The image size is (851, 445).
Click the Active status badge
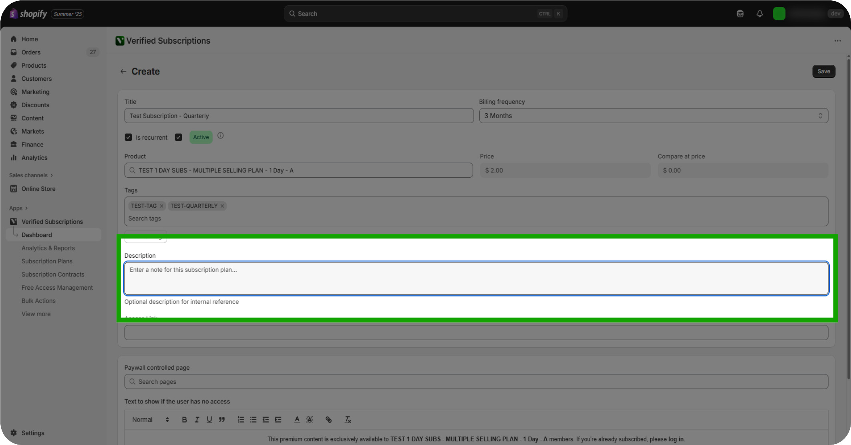pyautogui.click(x=201, y=137)
